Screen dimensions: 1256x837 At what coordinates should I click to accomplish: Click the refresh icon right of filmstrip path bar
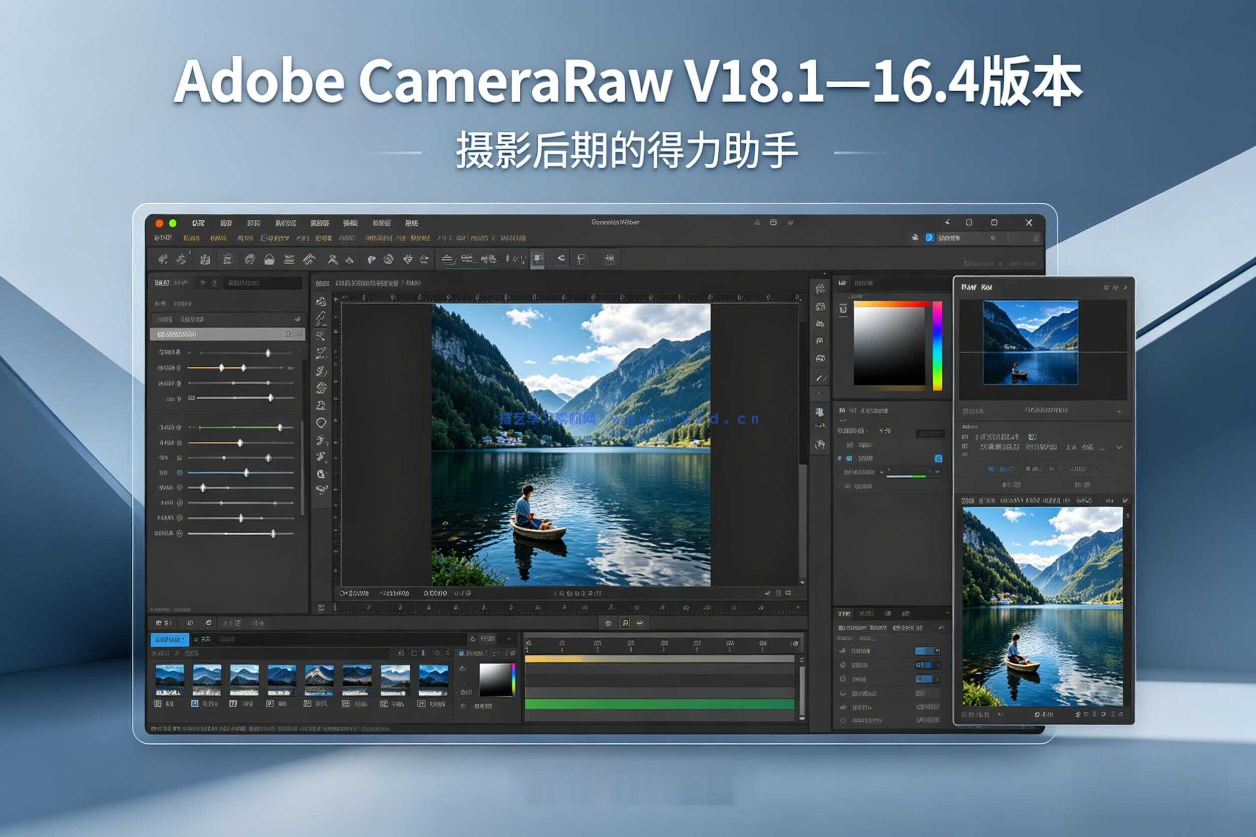tap(473, 638)
